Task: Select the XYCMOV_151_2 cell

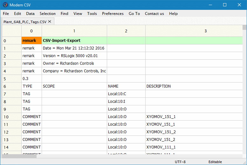Action: point(194,140)
